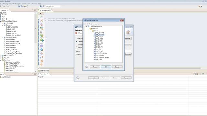The image size is (207, 116).
Task: Collapse the Mappings node
Action: 1,60
